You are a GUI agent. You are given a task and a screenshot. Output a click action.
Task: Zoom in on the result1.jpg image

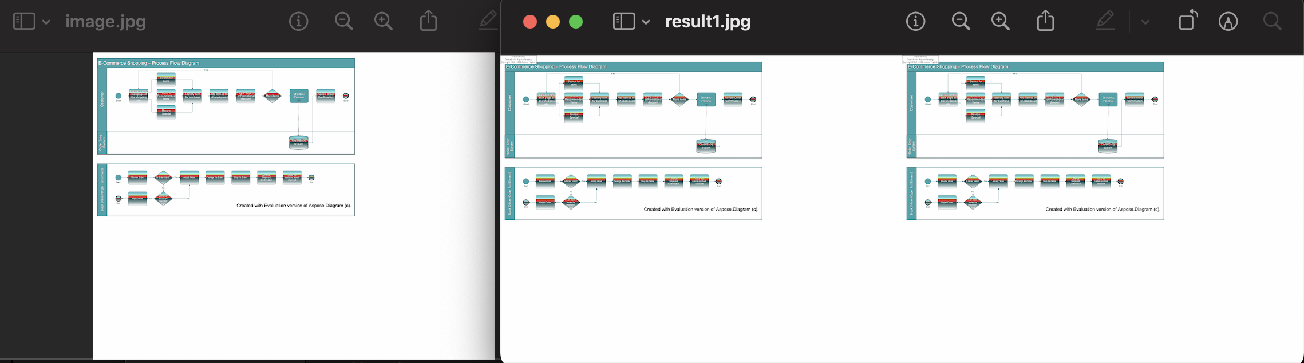point(1000,22)
